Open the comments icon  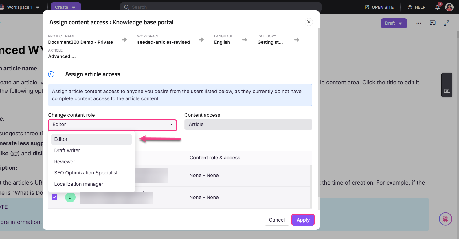[x=433, y=23]
